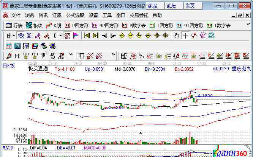Image resolution: width=253 pixels, height=157 pixels.
Task: Click the MACD indicator label
Action: coord(8,148)
